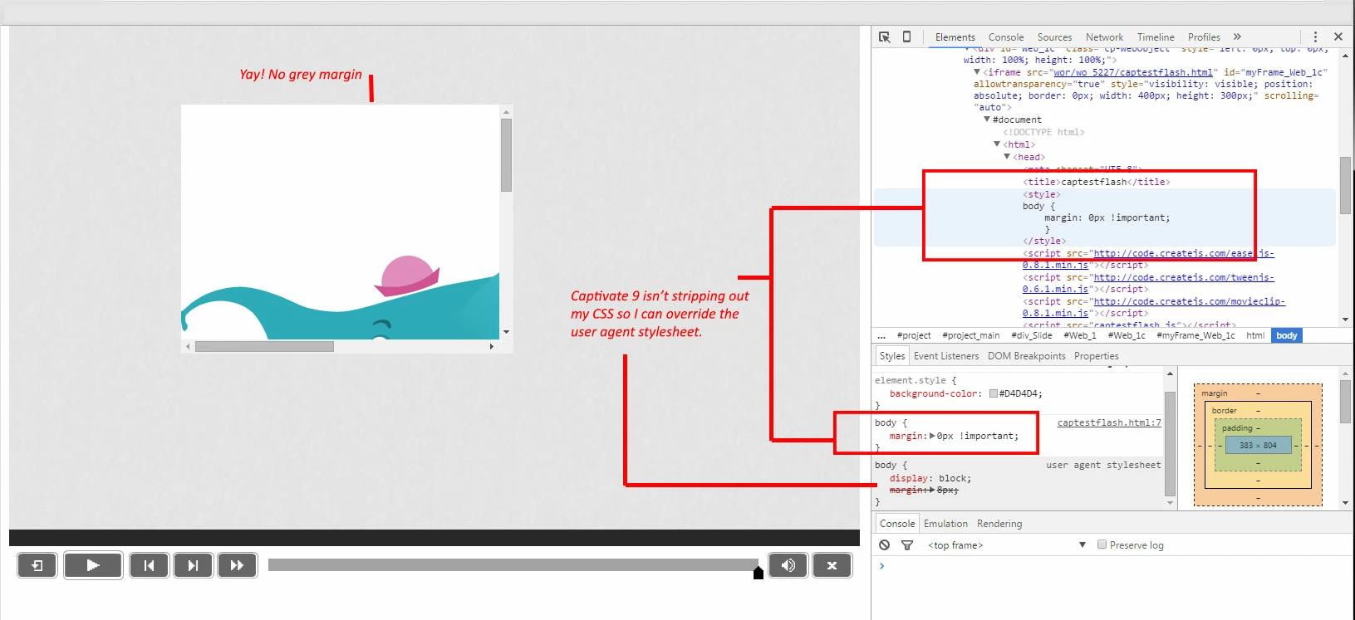This screenshot has width=1355, height=620.
Task: Open the movieclip script source link
Action: (x=1189, y=301)
